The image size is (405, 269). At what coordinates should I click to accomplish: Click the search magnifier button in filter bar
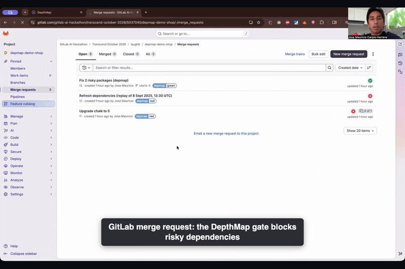tap(329, 68)
